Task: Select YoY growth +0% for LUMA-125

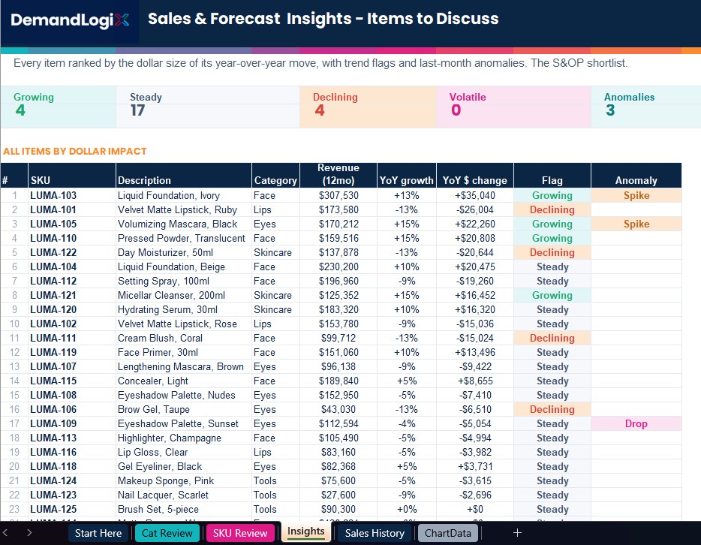Action: pos(406,509)
